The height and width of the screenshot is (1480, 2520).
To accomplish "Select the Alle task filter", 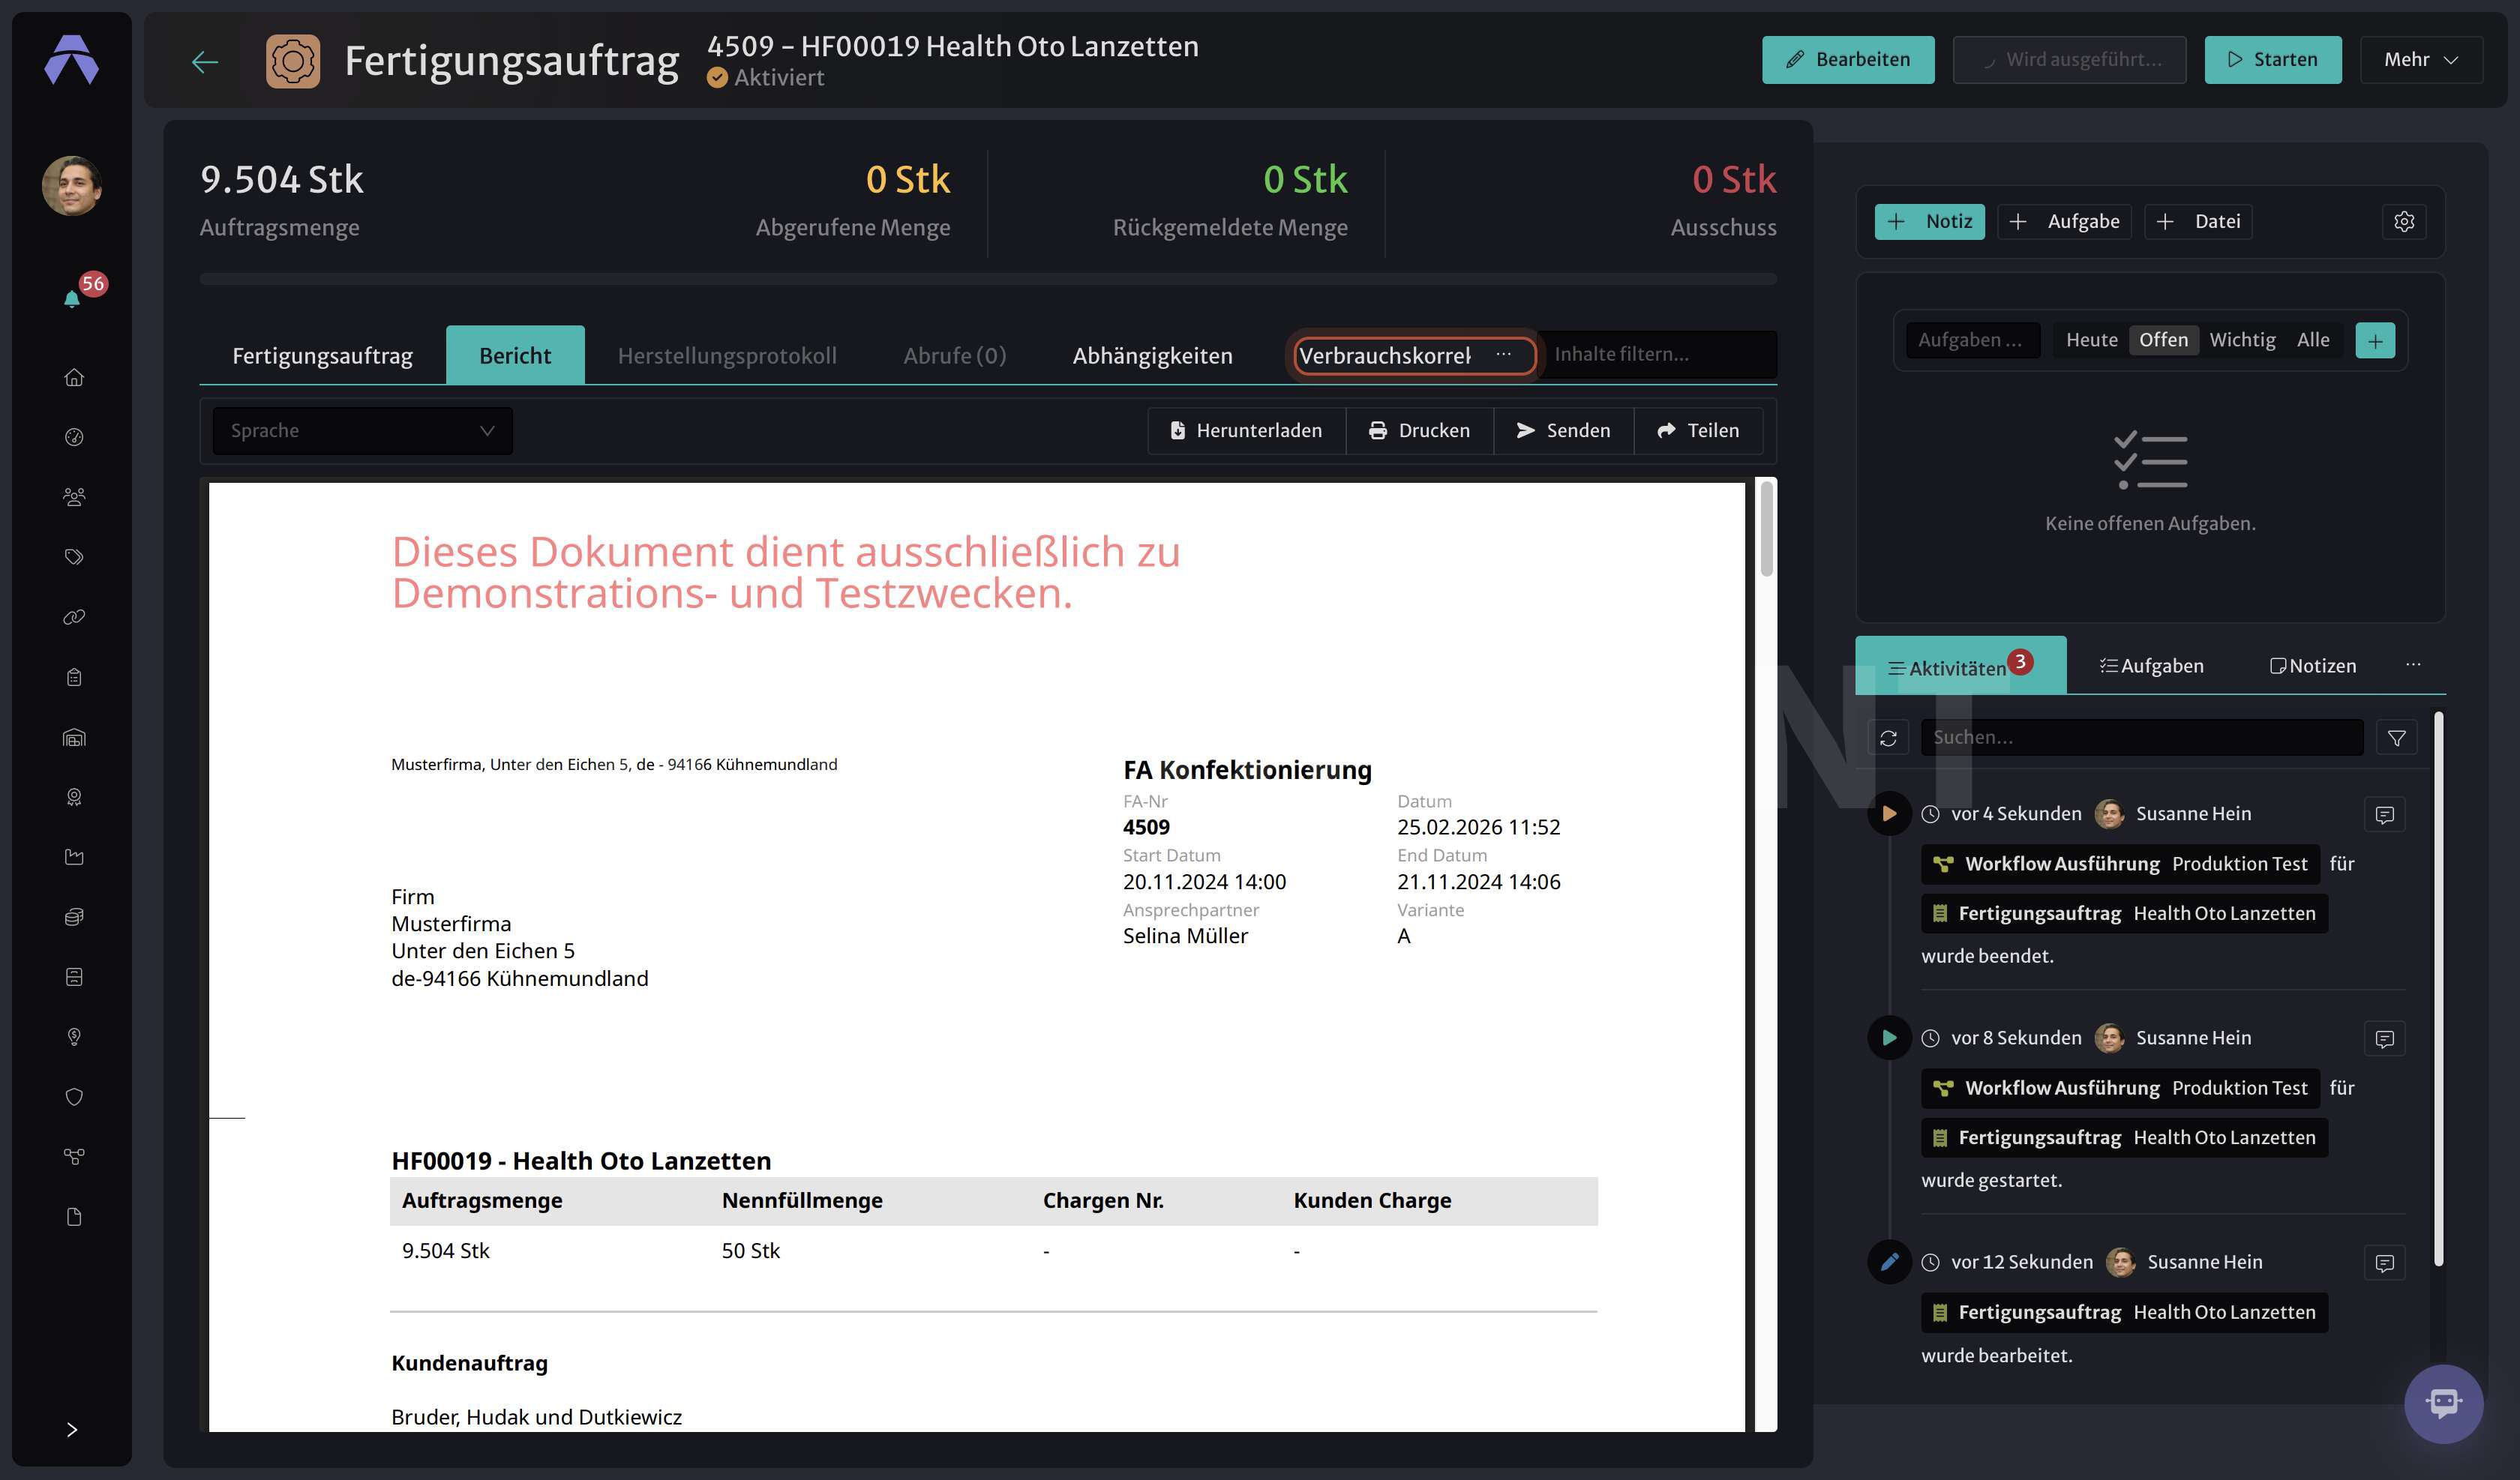I will [2313, 340].
